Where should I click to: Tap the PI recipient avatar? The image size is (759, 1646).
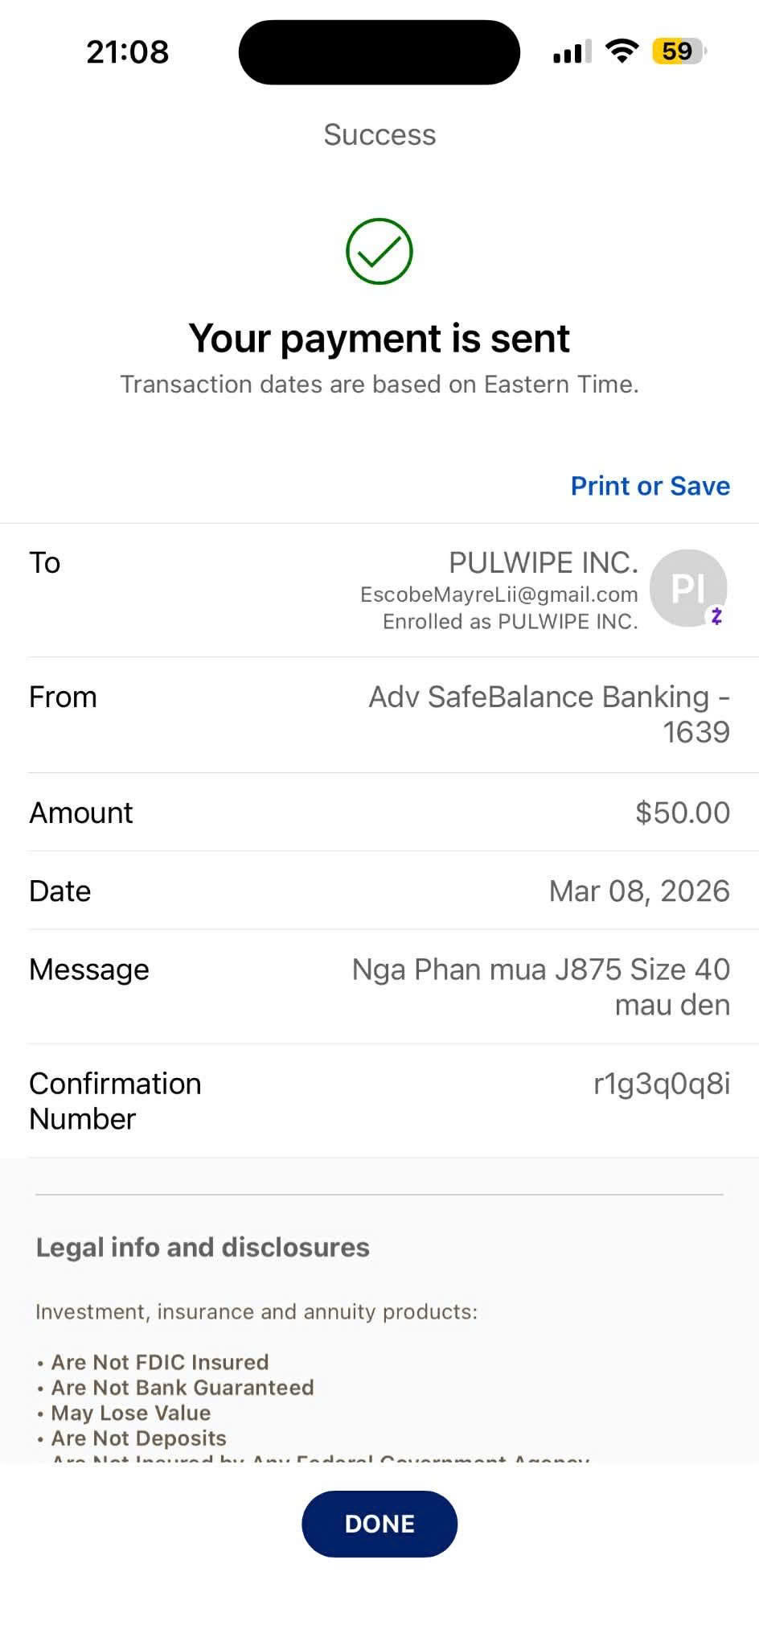(x=687, y=587)
